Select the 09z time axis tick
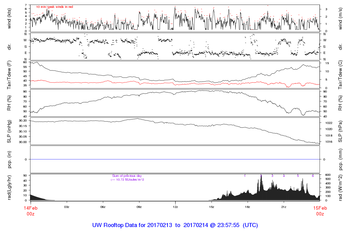 139,207
